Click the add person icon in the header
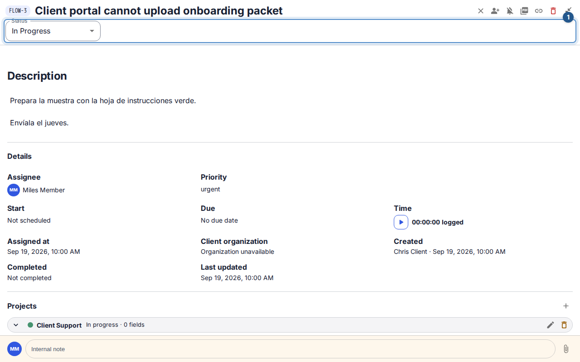580x362 pixels. 495,11
